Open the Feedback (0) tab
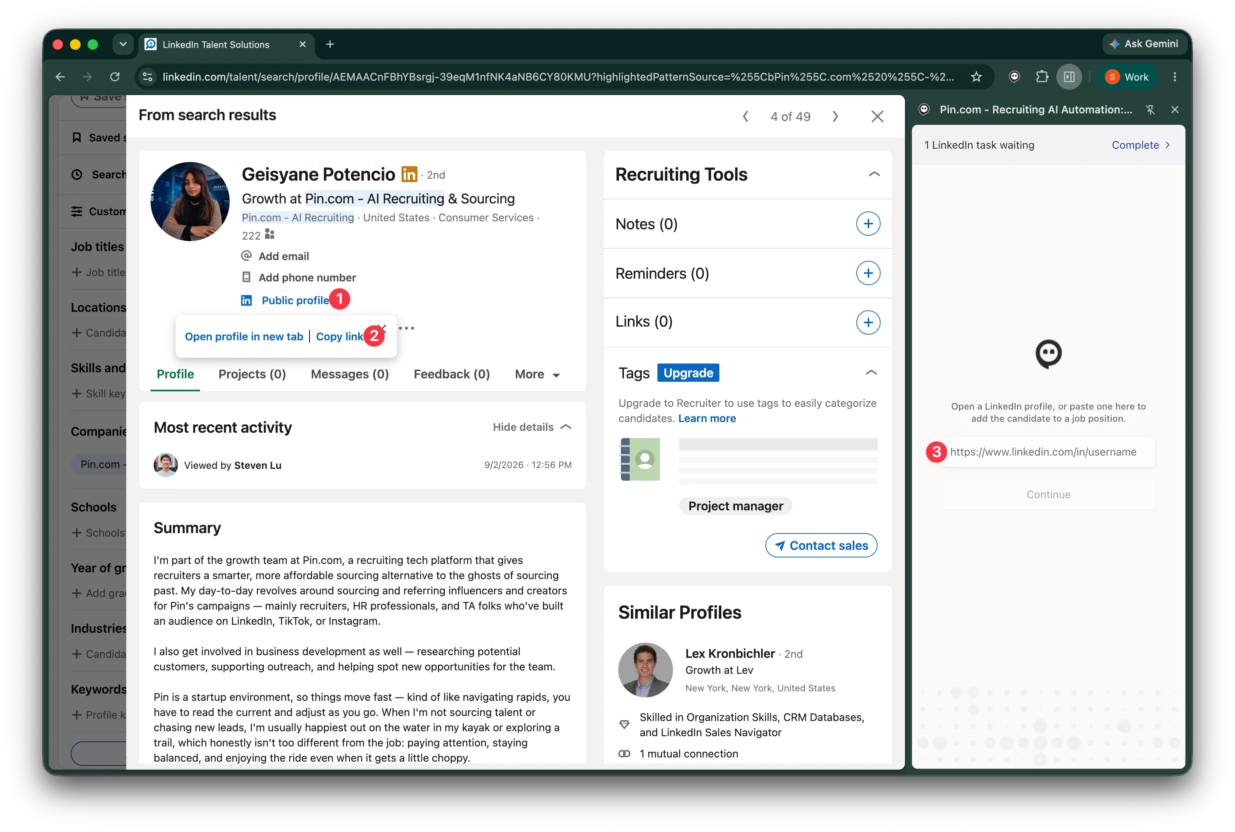1235x832 pixels. [451, 375]
